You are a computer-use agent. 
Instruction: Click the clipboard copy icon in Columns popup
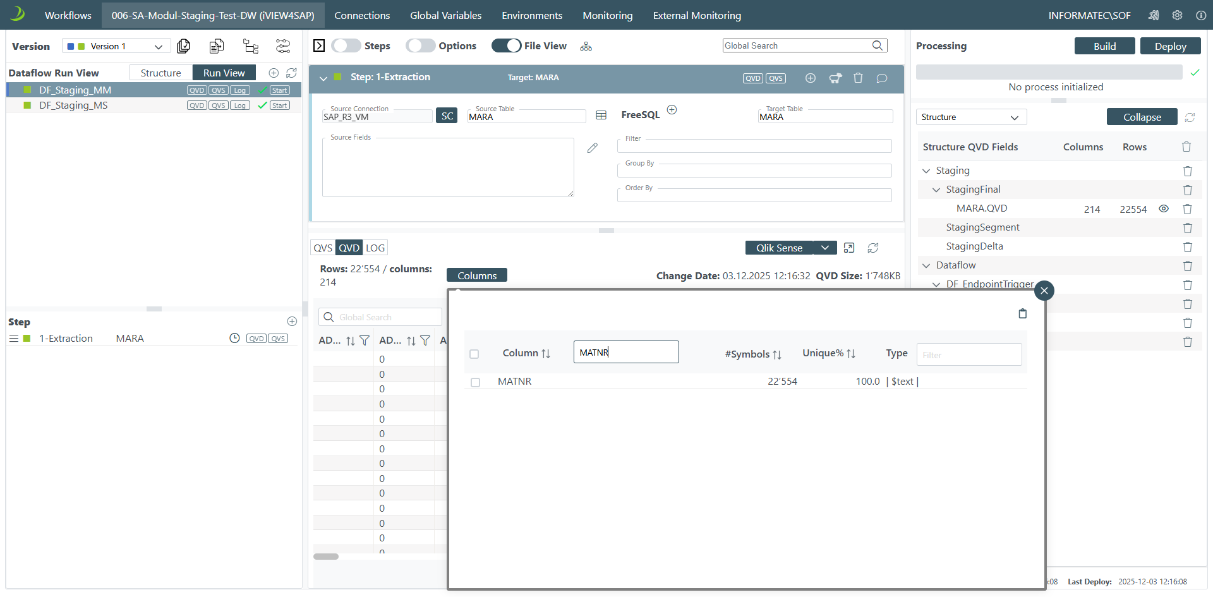1022,313
